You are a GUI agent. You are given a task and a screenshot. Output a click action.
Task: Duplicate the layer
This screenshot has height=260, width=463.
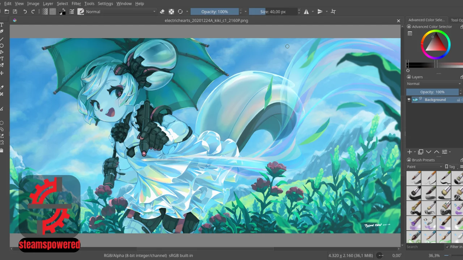point(420,152)
